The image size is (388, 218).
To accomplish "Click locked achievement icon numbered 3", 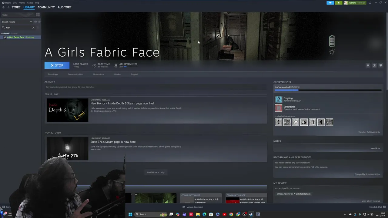I will tap(312, 122).
